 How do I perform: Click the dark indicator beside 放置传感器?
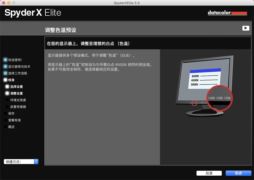pos(7,107)
